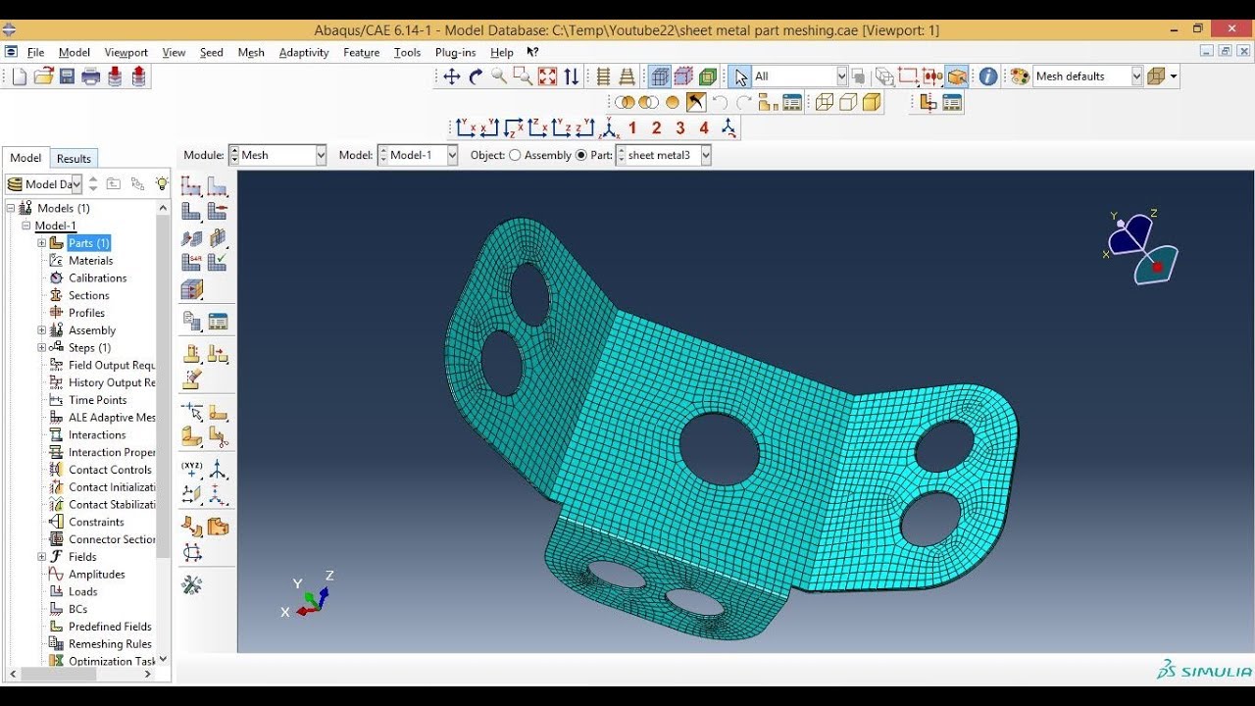Choose the Magnify View zoom tool
The width and height of the screenshot is (1255, 706).
click(x=499, y=76)
